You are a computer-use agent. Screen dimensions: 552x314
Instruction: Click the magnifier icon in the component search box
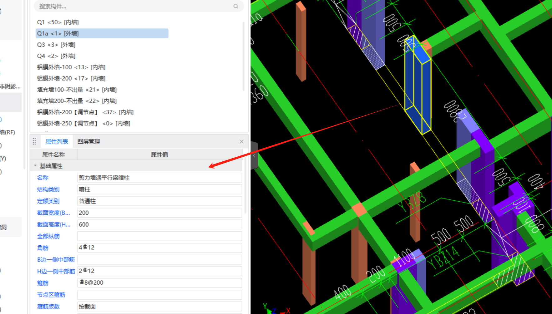click(235, 6)
